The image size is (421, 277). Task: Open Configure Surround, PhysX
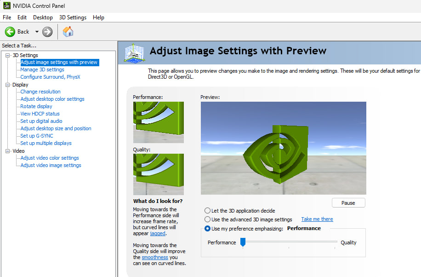tap(51, 77)
